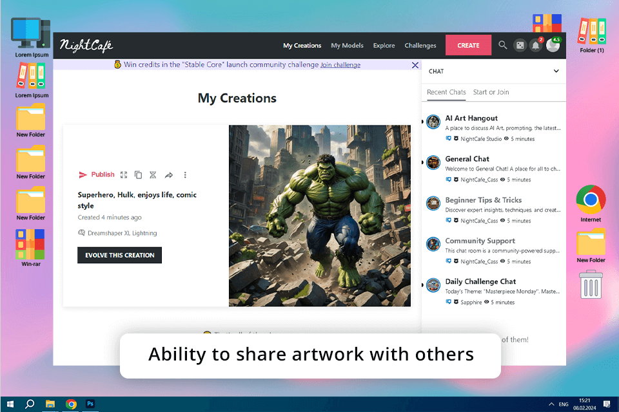Open the Daily Challenge Chat title

[x=480, y=281]
